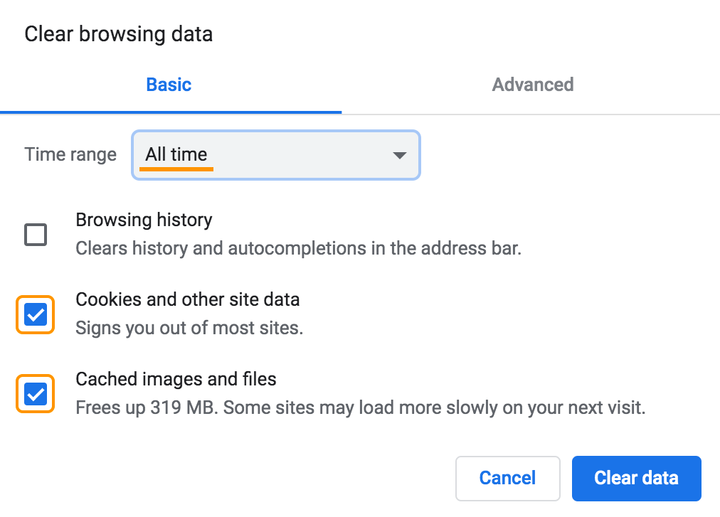Image resolution: width=720 pixels, height=517 pixels.
Task: Switch to the Advanced tab
Action: (532, 84)
